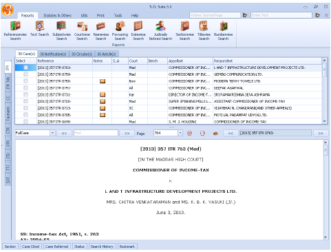
Task: Open Sectionwise Search tool
Action: click(x=184, y=30)
